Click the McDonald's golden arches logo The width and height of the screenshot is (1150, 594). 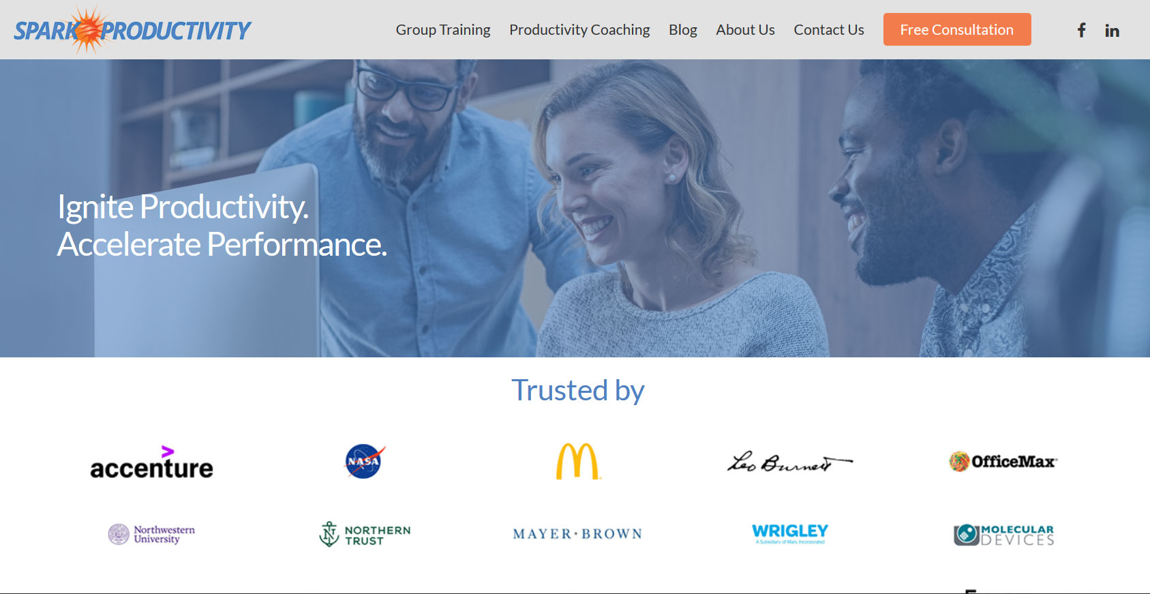click(578, 461)
